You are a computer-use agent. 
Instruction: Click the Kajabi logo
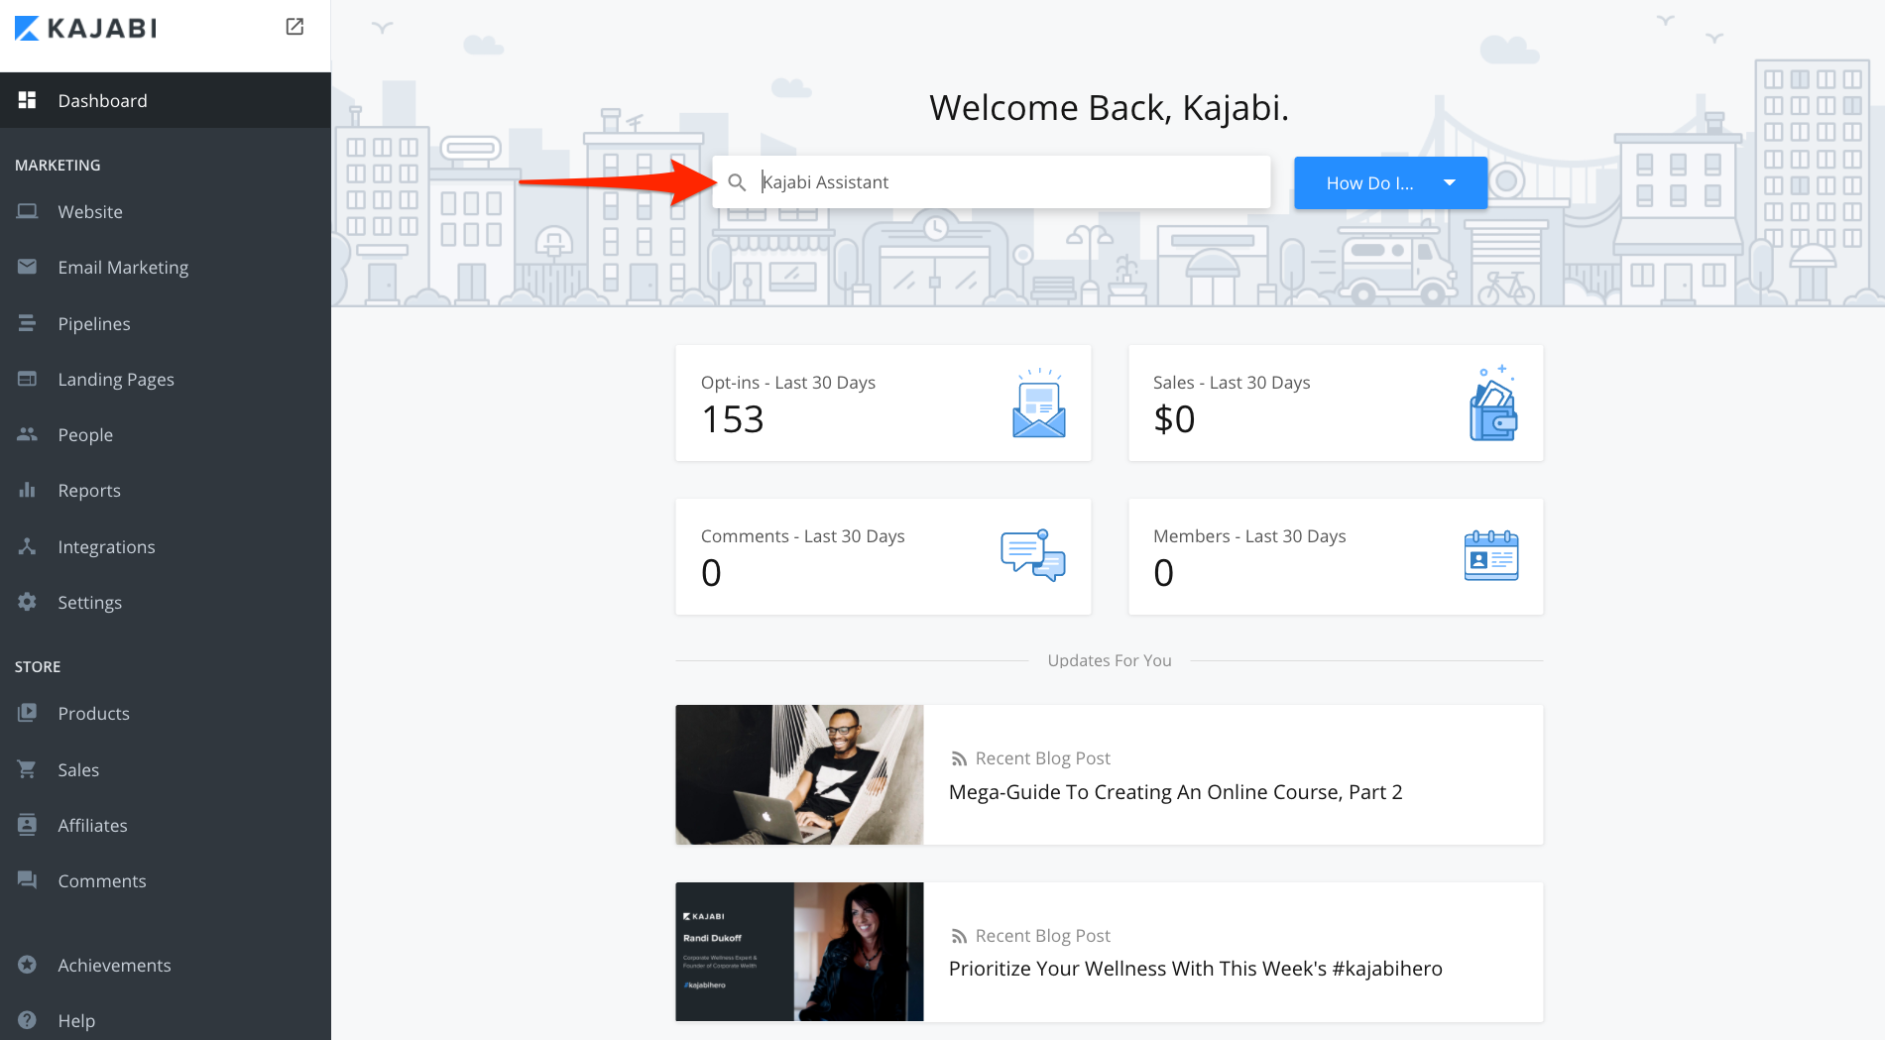pos(86,28)
